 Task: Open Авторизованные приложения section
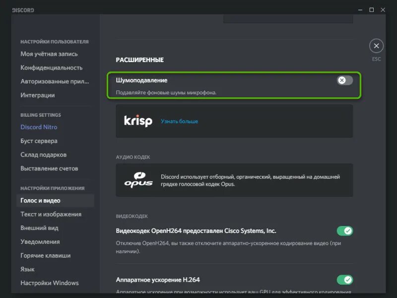[x=55, y=81]
